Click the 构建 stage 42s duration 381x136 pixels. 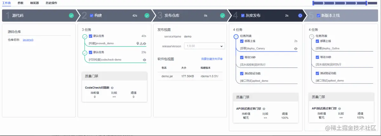(x=135, y=15)
